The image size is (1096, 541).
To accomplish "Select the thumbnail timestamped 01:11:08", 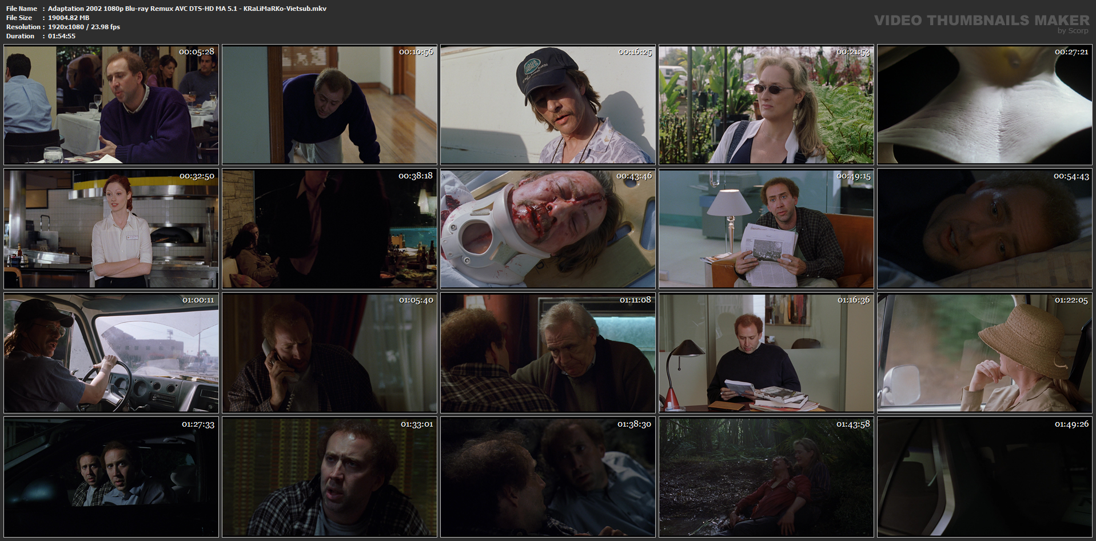I will pos(548,353).
